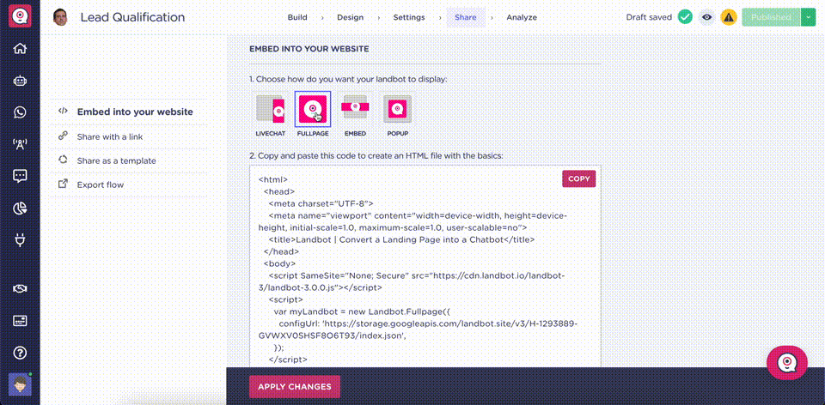Open the analytics pie chart icon
The image size is (825, 405).
(x=20, y=208)
